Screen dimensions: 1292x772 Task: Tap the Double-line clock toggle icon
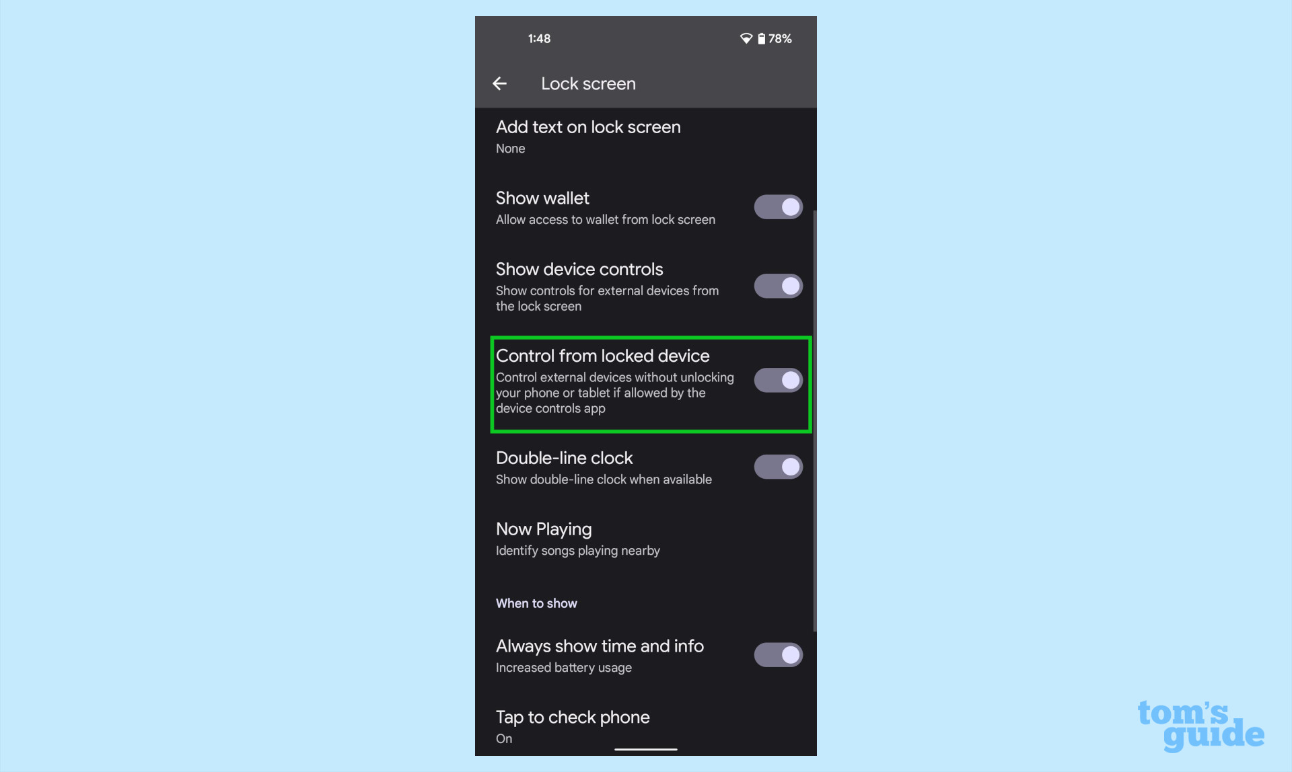click(x=777, y=466)
